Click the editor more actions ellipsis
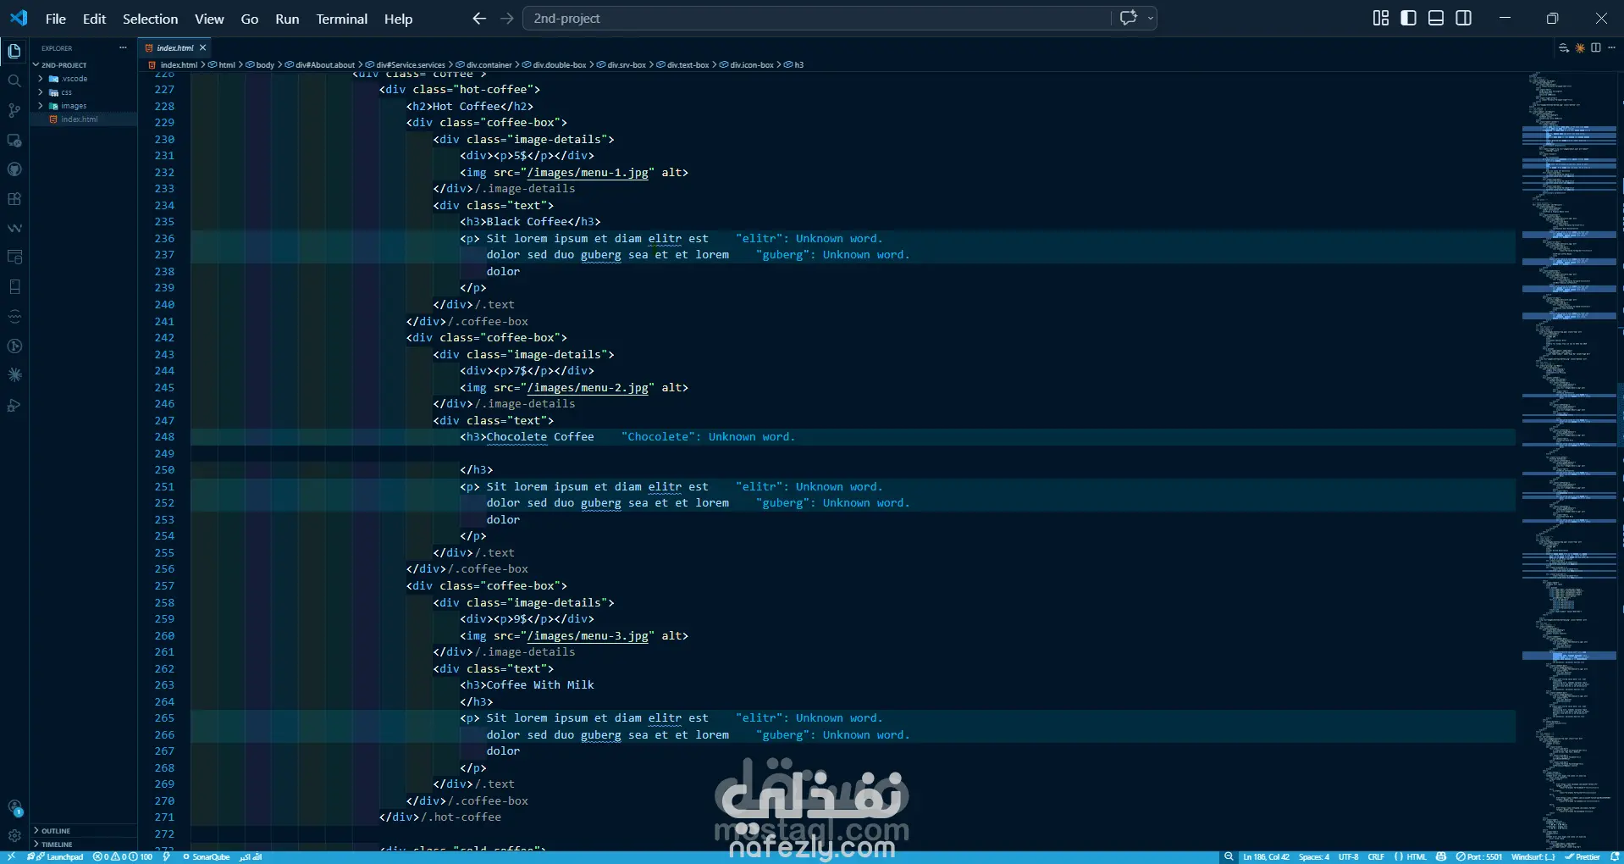Viewport: 1624px width, 864px height. click(x=1611, y=48)
